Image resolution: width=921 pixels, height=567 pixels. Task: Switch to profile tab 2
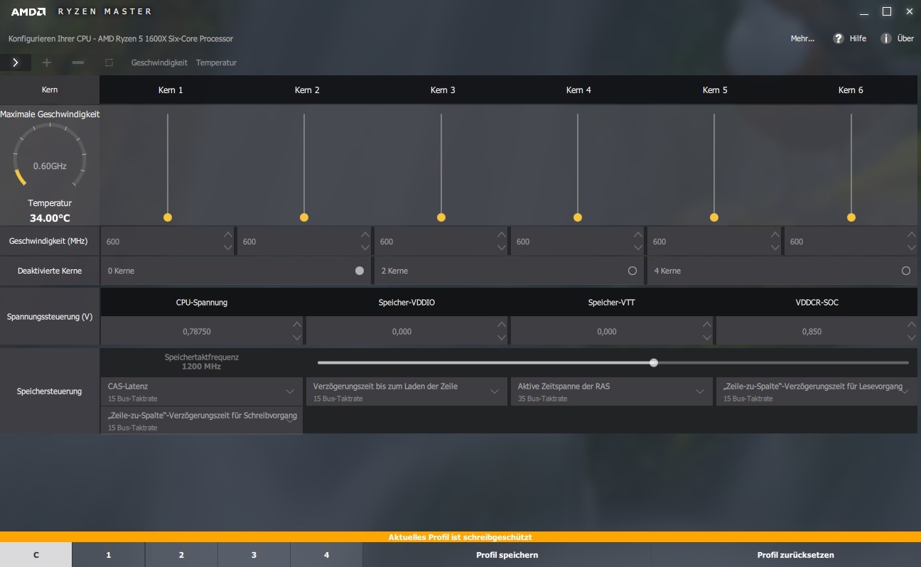(181, 555)
